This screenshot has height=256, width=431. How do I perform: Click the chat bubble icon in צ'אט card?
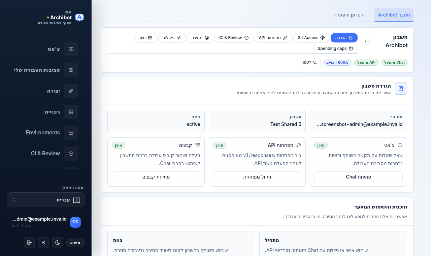coord(400,145)
